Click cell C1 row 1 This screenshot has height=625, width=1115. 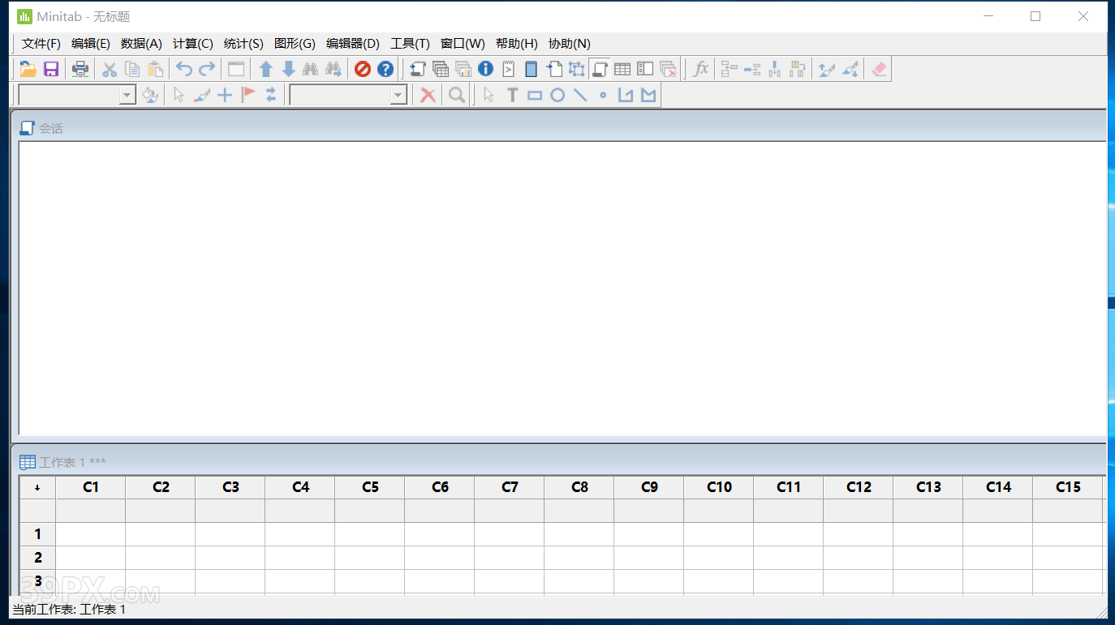tap(91, 534)
